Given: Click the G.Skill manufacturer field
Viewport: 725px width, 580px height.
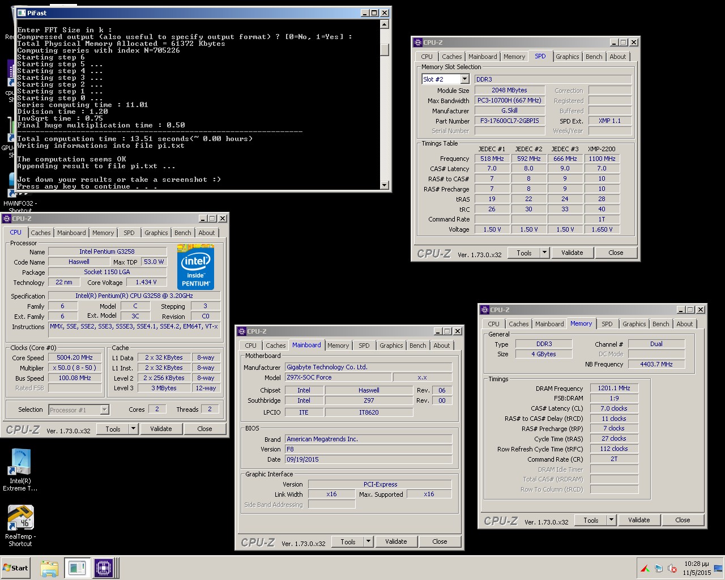Looking at the screenshot, I should 510,110.
